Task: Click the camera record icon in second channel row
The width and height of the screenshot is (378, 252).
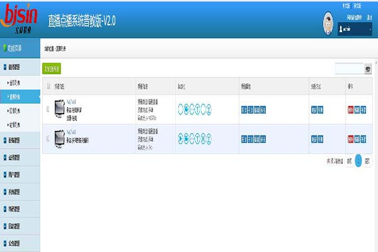Action: point(186,139)
